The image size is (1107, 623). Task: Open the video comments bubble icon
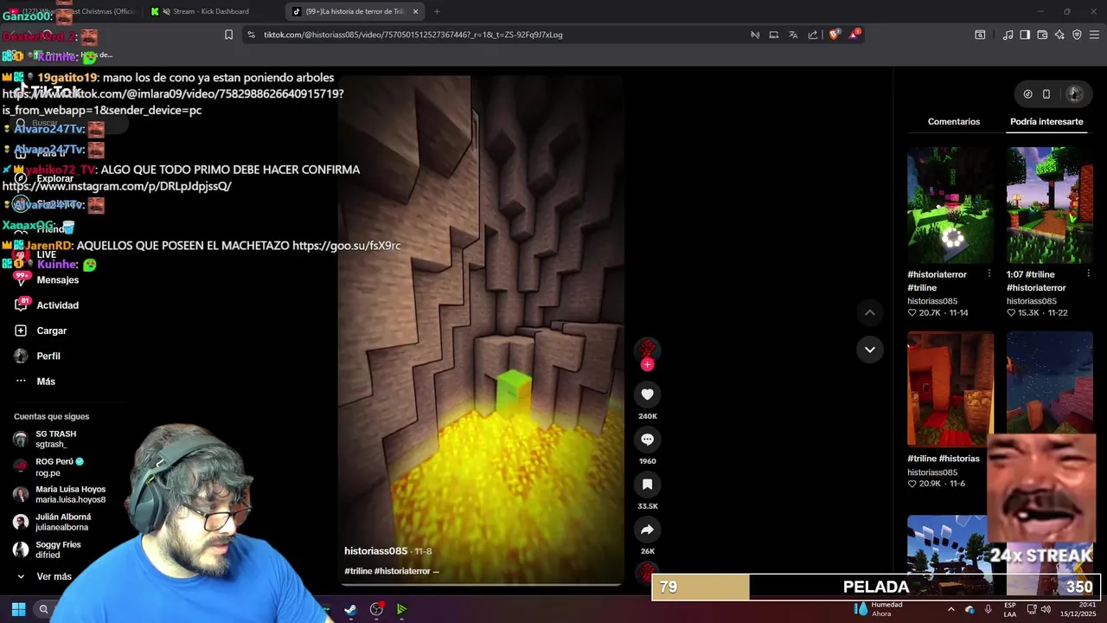tap(647, 440)
